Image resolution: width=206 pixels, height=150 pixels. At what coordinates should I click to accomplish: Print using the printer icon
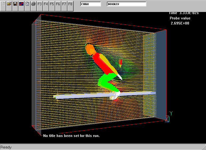tap(33, 4)
